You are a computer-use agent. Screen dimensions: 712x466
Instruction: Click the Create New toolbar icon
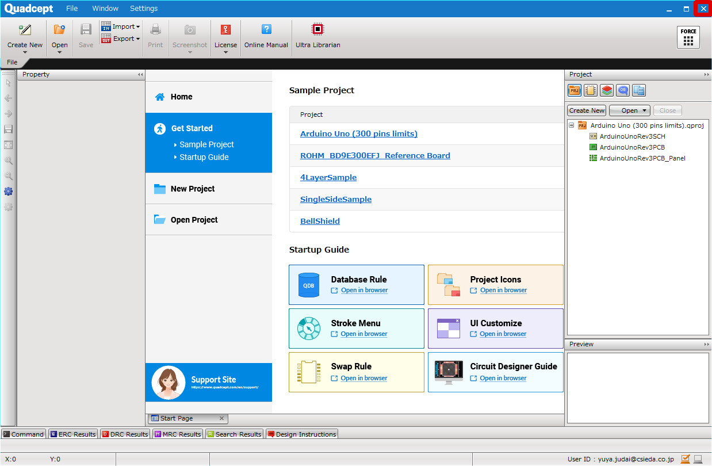pyautogui.click(x=25, y=30)
